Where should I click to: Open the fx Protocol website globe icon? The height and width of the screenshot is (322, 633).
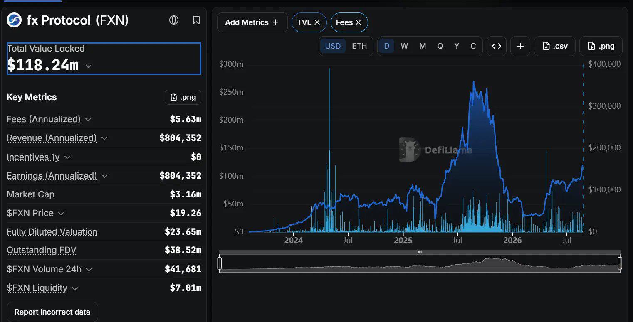click(x=174, y=20)
